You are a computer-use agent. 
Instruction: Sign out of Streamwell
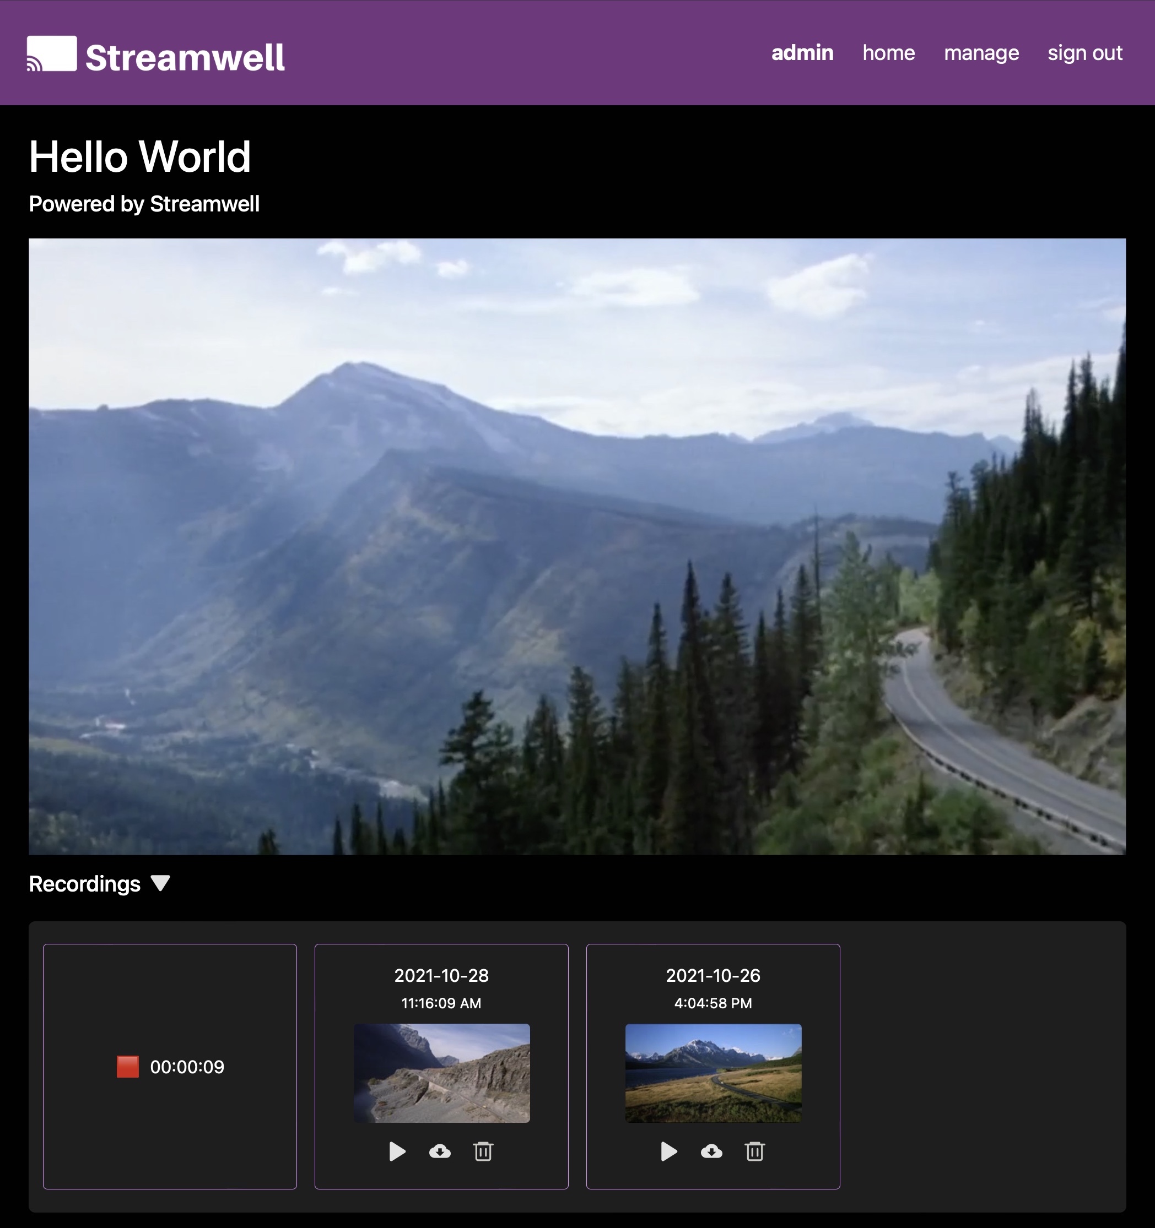(1084, 53)
